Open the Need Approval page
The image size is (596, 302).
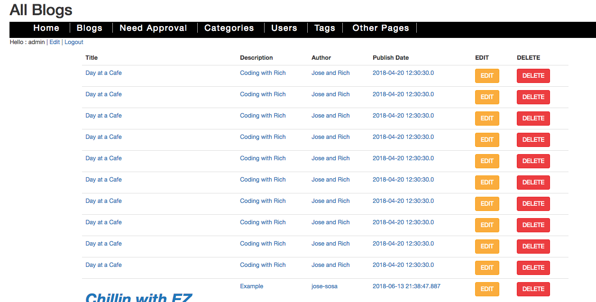(x=153, y=28)
